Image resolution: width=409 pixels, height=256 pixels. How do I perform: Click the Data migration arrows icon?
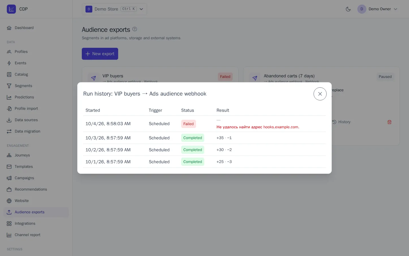point(9,131)
